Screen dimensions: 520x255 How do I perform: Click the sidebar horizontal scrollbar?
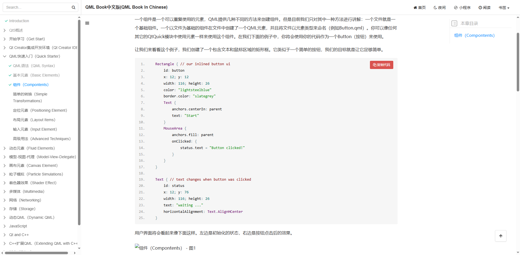click(x=36, y=253)
